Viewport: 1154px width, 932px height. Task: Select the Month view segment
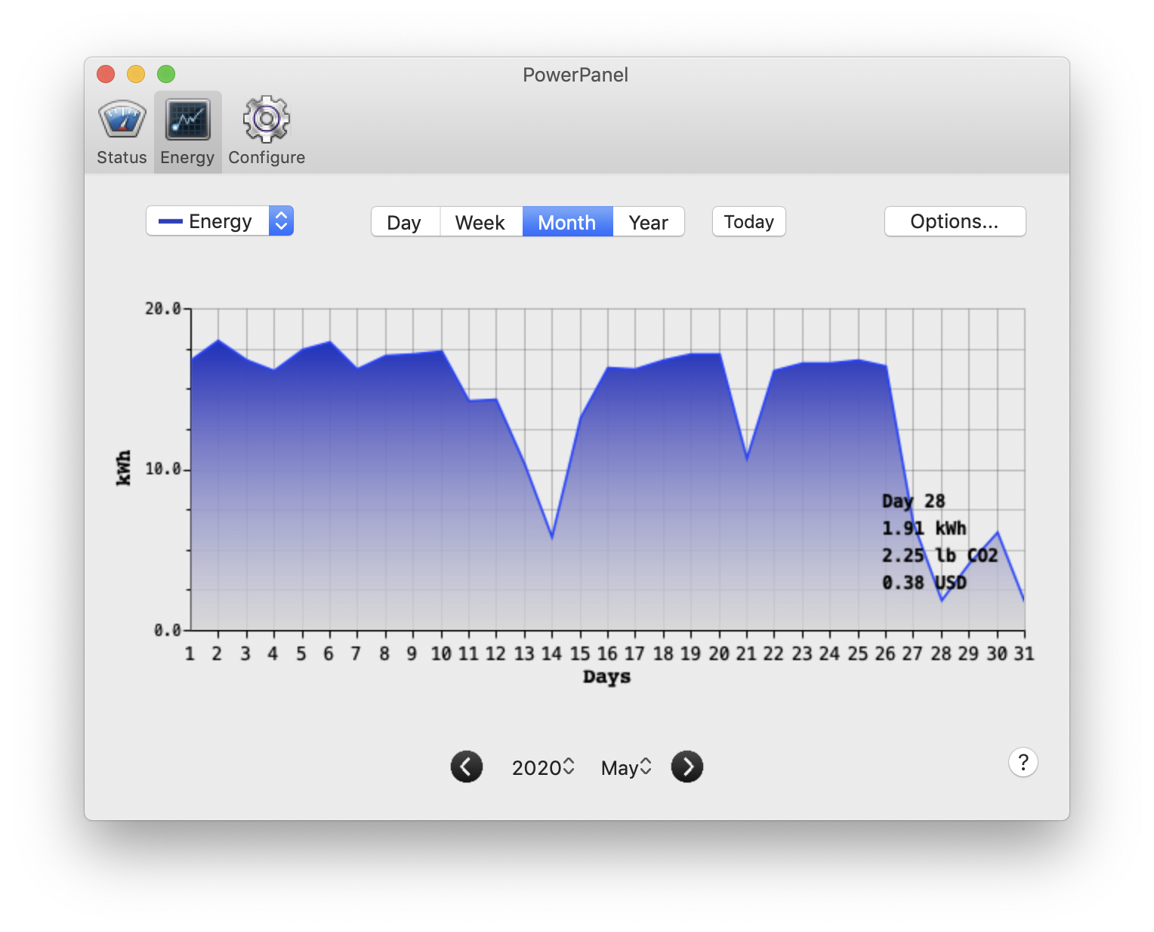point(567,222)
